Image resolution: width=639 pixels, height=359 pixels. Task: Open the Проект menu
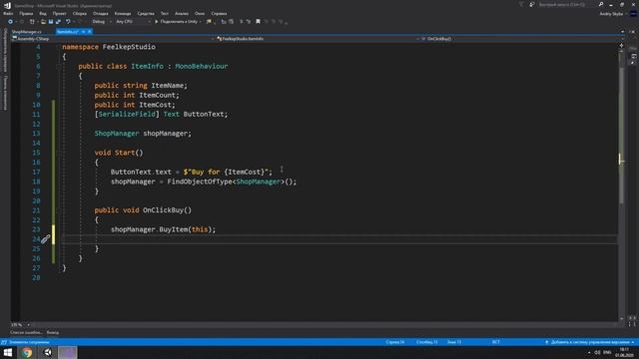[59, 13]
